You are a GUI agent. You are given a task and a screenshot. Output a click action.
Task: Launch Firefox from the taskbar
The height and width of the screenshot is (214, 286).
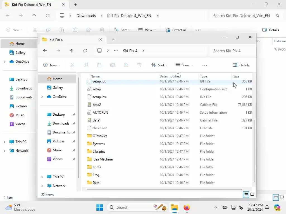click(187, 207)
